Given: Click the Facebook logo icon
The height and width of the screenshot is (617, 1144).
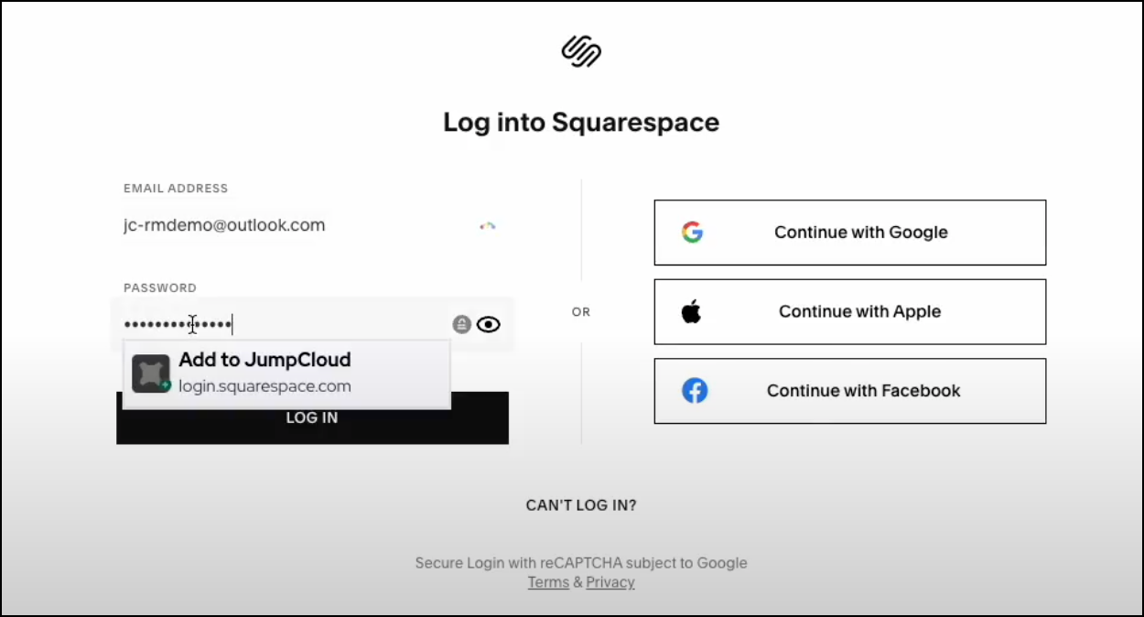Looking at the screenshot, I should point(695,391).
